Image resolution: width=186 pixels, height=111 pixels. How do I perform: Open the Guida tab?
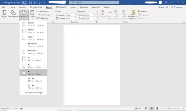pos(107,7)
